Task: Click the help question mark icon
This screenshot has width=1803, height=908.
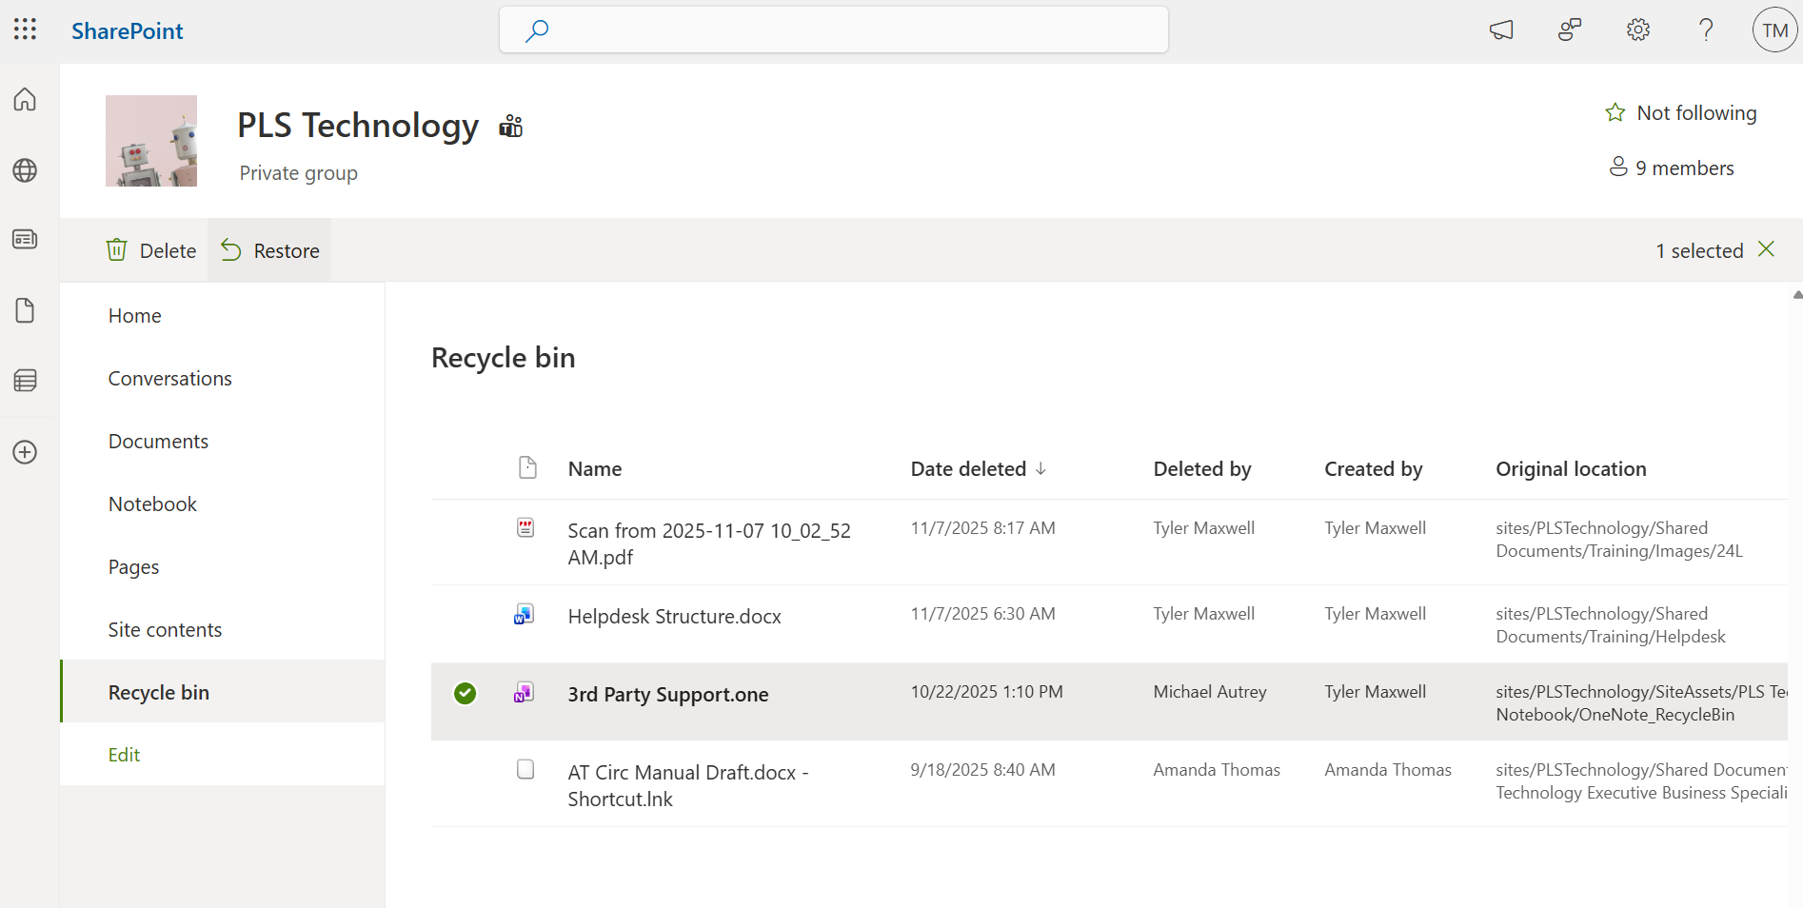Action: coord(1706,30)
